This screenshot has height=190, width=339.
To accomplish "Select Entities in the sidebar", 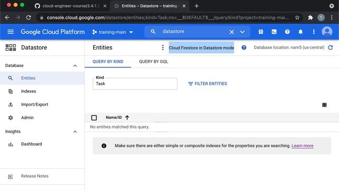I will pos(42,78).
